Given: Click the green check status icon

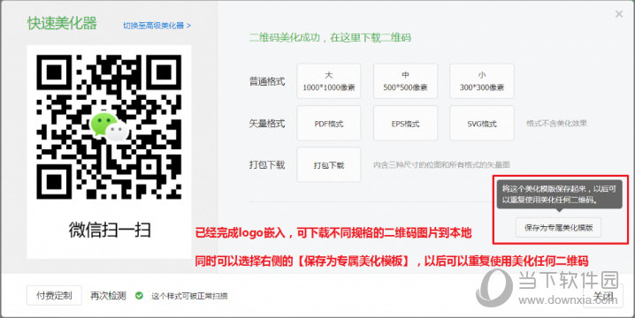Looking at the screenshot, I should click(139, 296).
